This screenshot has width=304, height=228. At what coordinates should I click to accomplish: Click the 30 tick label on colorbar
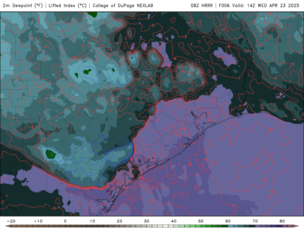[147, 221]
